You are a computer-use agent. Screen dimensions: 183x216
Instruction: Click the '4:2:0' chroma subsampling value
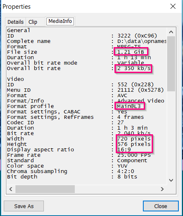(125, 171)
